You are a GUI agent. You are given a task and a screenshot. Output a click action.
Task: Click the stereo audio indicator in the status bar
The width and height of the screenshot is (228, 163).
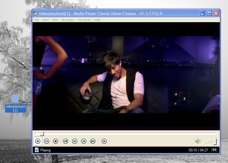tap(214, 150)
